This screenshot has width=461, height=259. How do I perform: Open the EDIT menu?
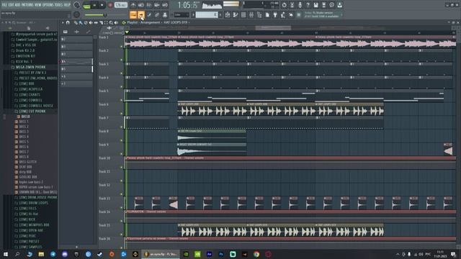pyautogui.click(x=12, y=5)
